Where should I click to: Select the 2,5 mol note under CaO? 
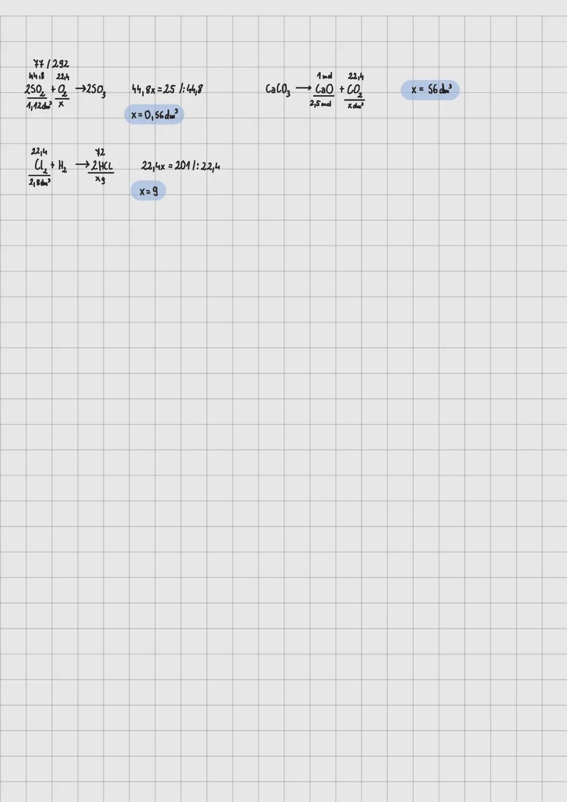coord(320,104)
